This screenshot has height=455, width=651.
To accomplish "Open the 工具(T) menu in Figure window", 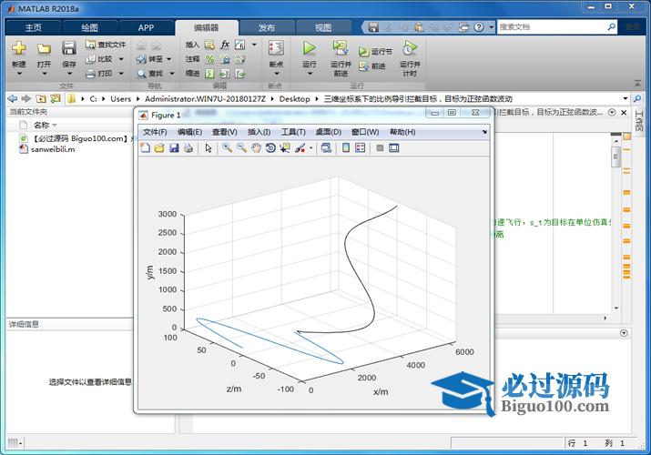I will coord(293,132).
